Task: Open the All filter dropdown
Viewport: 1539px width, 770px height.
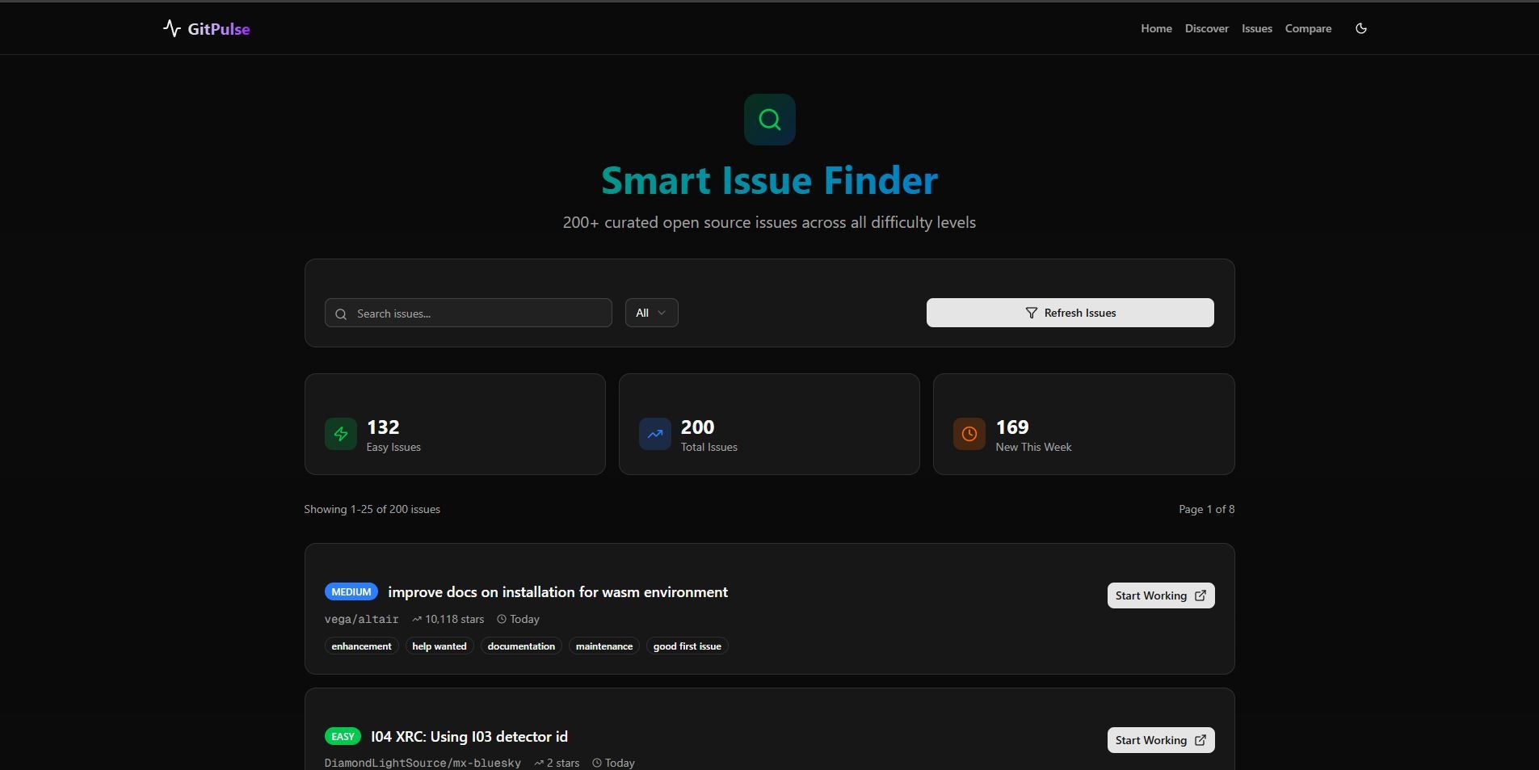Action: (x=651, y=313)
